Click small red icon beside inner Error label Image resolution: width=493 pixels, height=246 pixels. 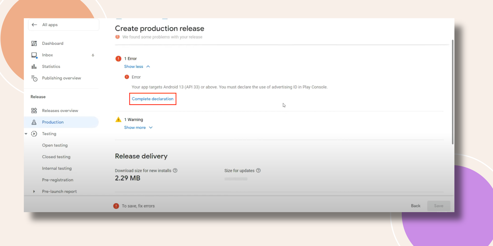tap(127, 77)
